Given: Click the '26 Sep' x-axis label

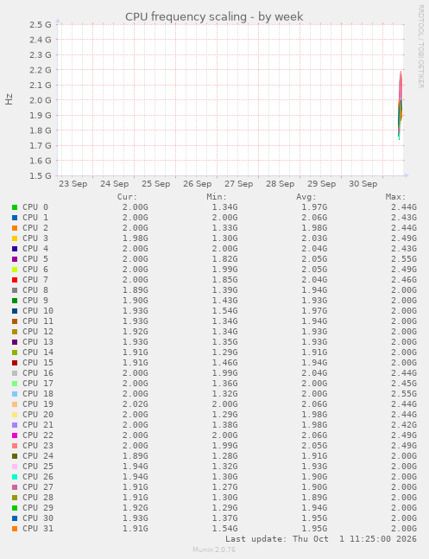Looking at the screenshot, I should (198, 184).
